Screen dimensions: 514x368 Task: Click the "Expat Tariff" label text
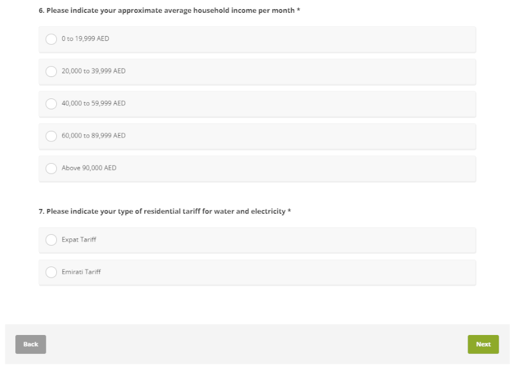click(x=79, y=240)
